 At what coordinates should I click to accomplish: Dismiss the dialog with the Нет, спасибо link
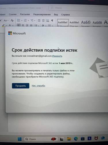[38, 86]
